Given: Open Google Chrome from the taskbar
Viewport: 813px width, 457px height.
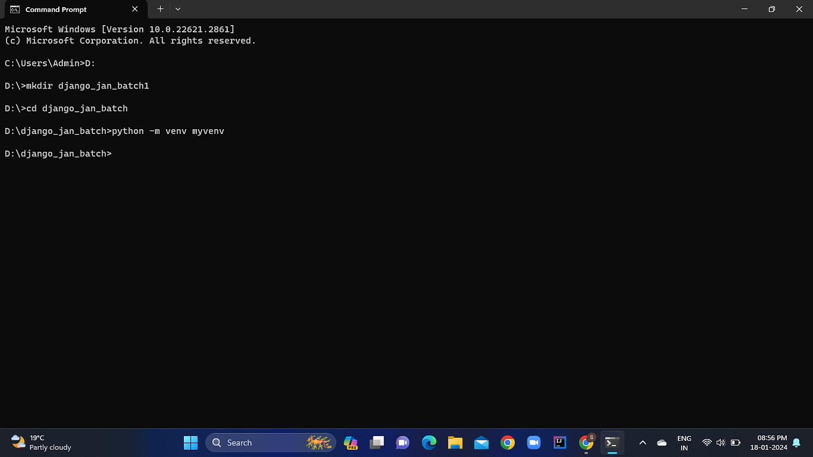Looking at the screenshot, I should [x=508, y=443].
